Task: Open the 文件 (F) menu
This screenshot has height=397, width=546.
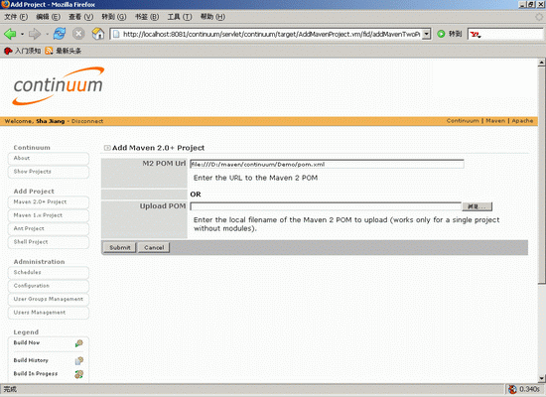Action: point(16,17)
